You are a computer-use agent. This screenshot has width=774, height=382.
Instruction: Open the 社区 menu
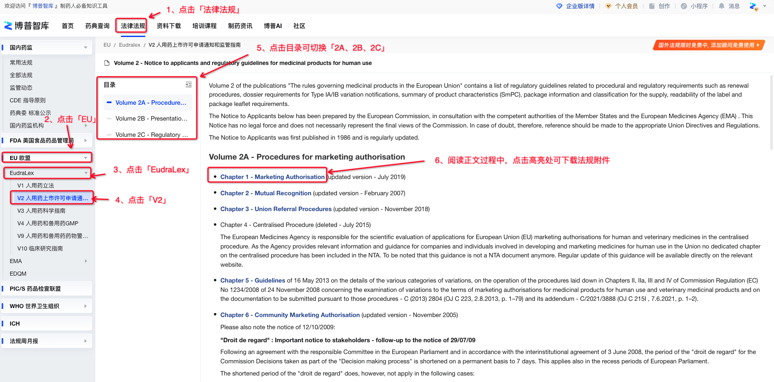tap(299, 26)
